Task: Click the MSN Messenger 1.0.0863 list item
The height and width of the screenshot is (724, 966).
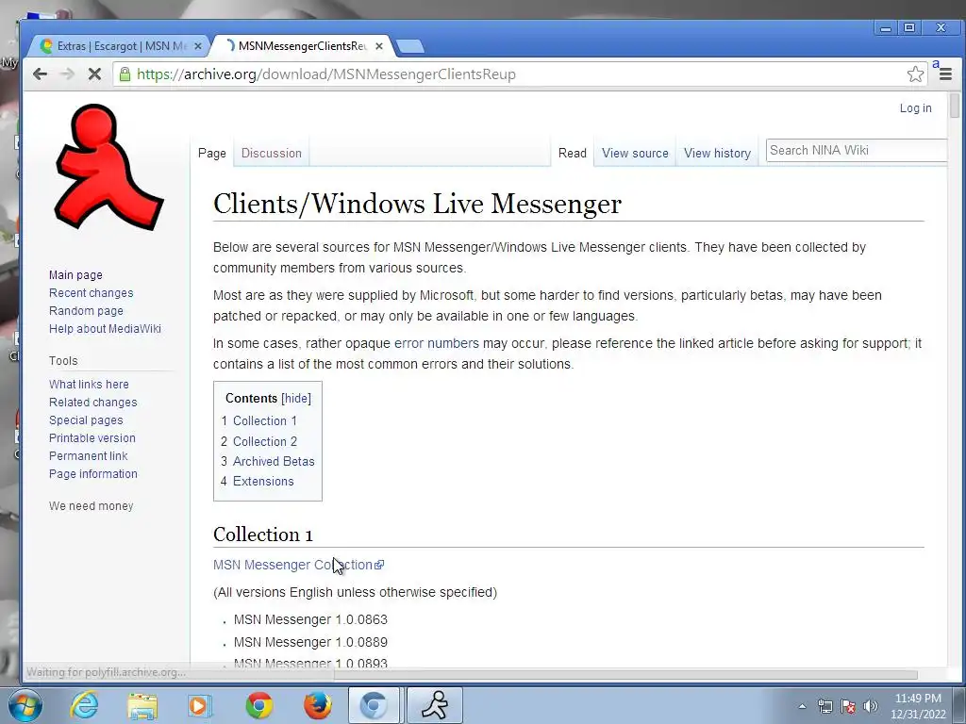Action: tap(310, 619)
